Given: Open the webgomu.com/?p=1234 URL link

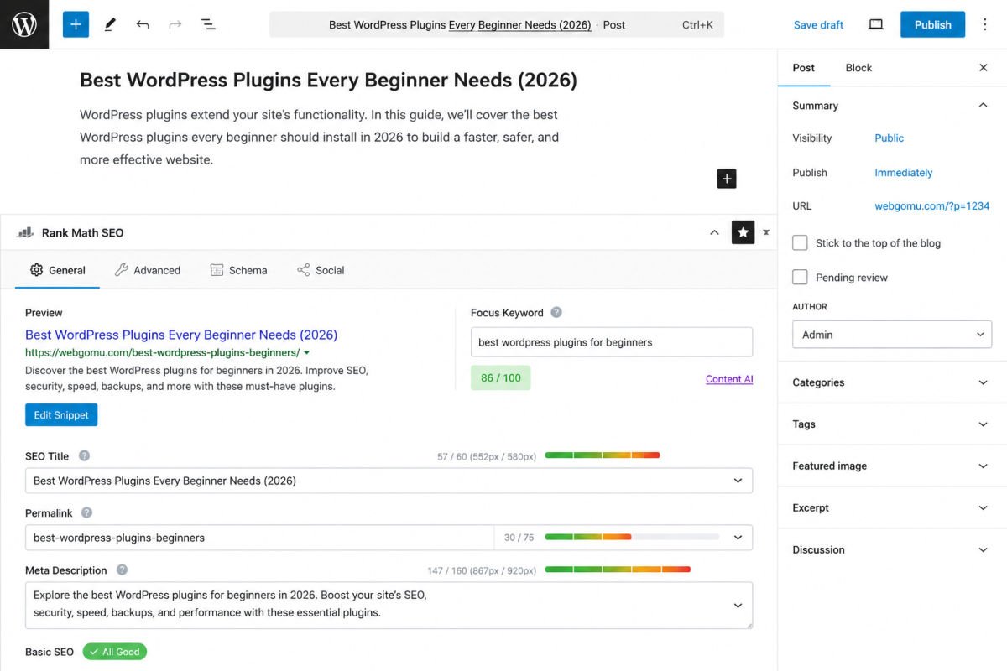Looking at the screenshot, I should 931,206.
